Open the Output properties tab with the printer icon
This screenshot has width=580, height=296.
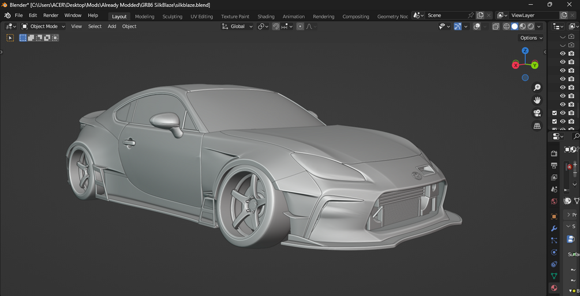pos(553,165)
